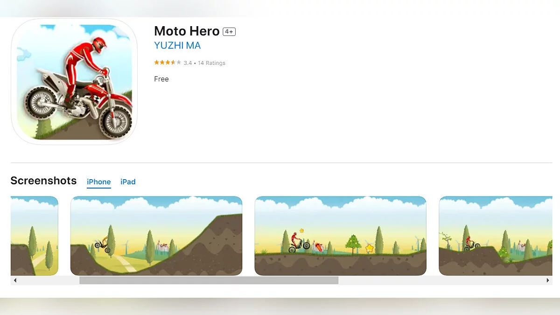Click the orange star rating icons
Screen dimensions: 560x315
pos(168,63)
